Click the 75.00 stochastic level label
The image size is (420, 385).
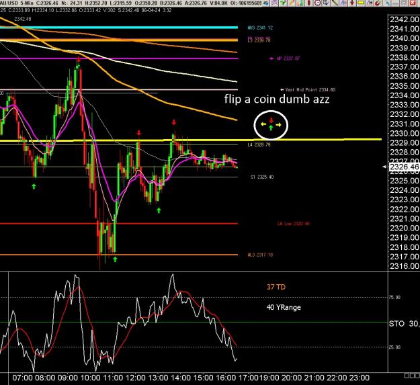394,298
